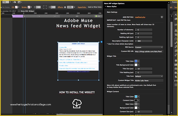This screenshot has width=178, height=116.
Task: Click the Content Size value field
Action: coord(145,112)
